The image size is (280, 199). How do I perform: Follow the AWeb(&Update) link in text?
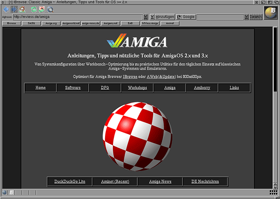click(x=161, y=77)
